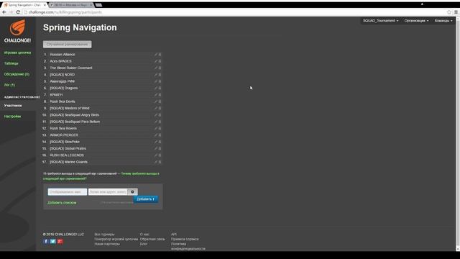The height and width of the screenshot is (259, 460).
Task: Expand the Организации dropdown menu
Action: click(x=416, y=21)
